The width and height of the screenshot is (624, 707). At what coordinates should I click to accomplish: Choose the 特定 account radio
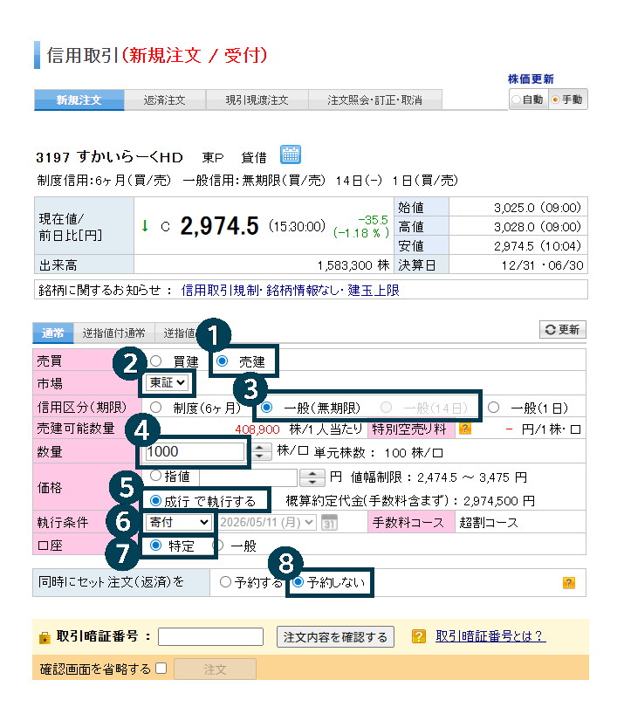156,546
